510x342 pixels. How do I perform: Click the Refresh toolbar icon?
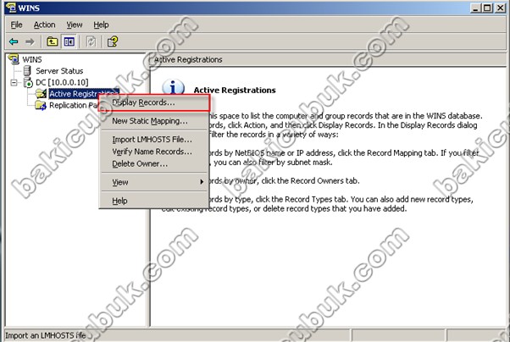point(91,41)
